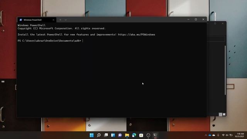The height and width of the screenshot is (139, 247).
Task: Maximize the background Explorer window
Action: (215, 24)
